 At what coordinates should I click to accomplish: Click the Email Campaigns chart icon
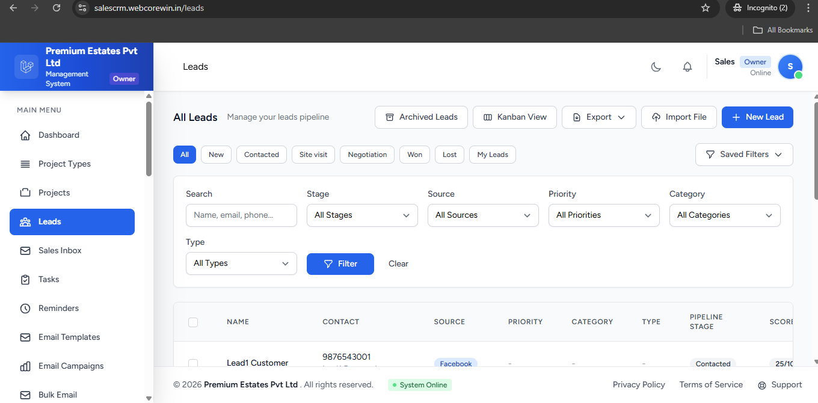point(25,366)
